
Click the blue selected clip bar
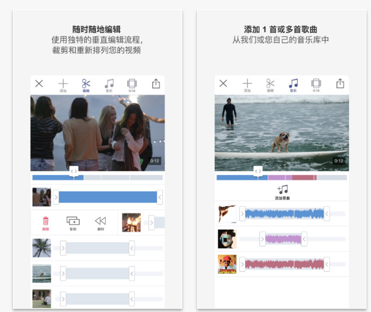click(108, 197)
